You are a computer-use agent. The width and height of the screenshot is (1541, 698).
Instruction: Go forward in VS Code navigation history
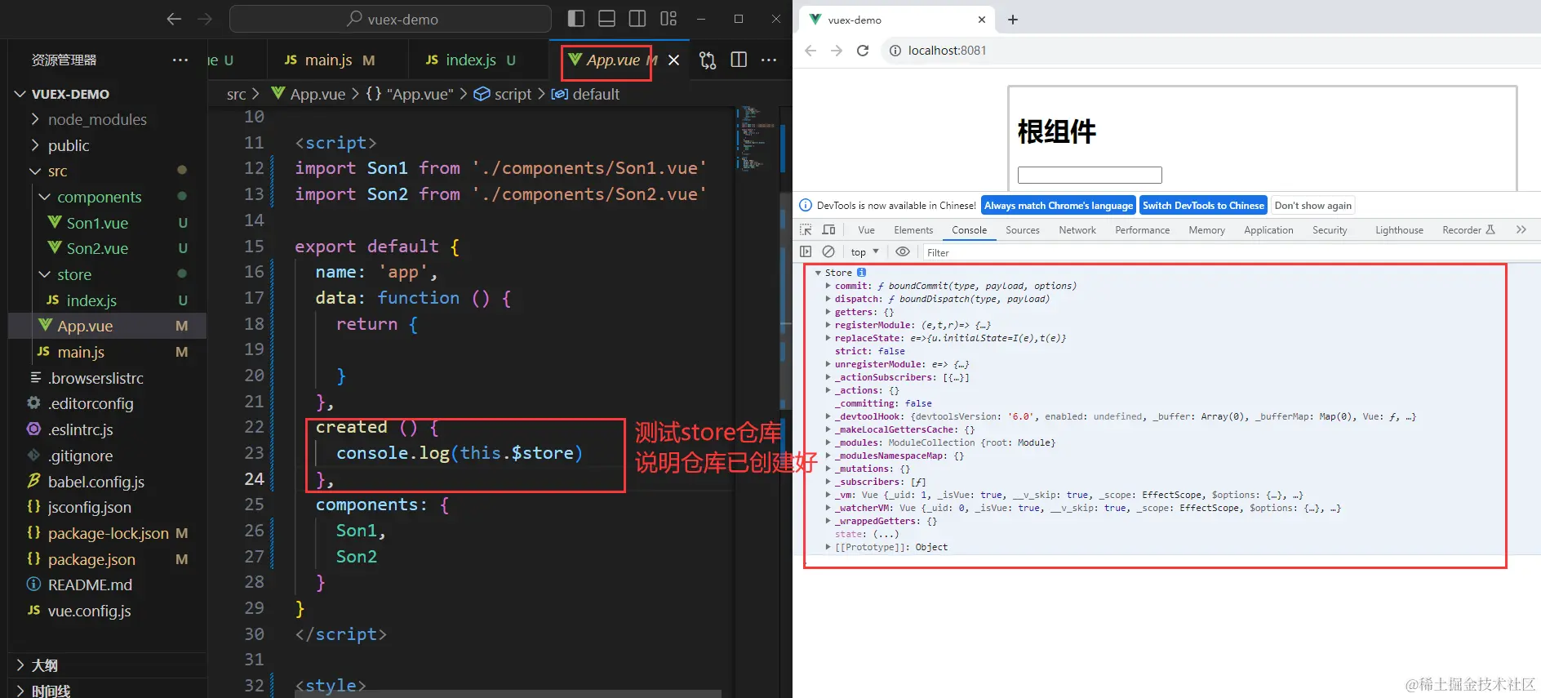(x=204, y=19)
